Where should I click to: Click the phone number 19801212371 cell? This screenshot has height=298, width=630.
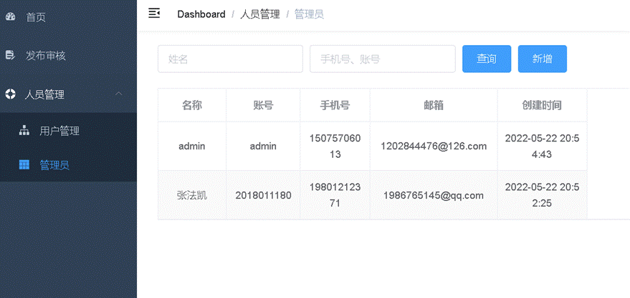click(x=335, y=196)
